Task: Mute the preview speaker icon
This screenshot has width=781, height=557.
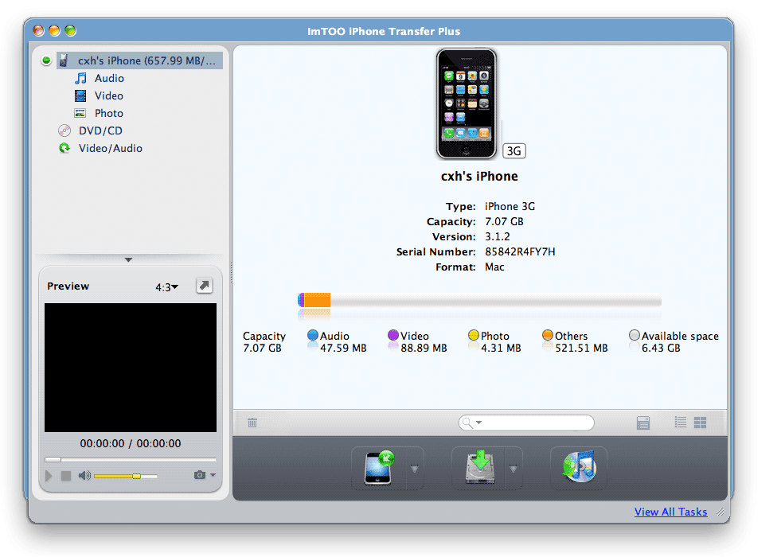Action: tap(84, 476)
